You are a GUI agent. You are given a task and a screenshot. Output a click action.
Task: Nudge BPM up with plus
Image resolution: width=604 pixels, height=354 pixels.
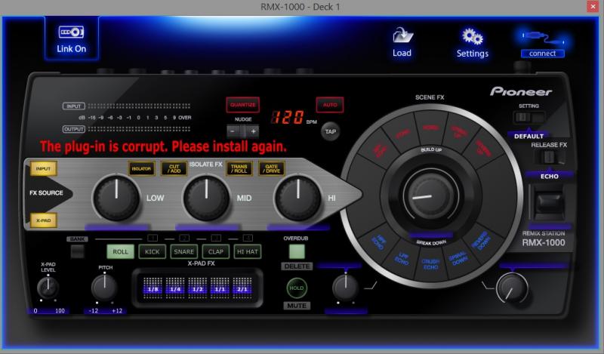pyautogui.click(x=253, y=131)
